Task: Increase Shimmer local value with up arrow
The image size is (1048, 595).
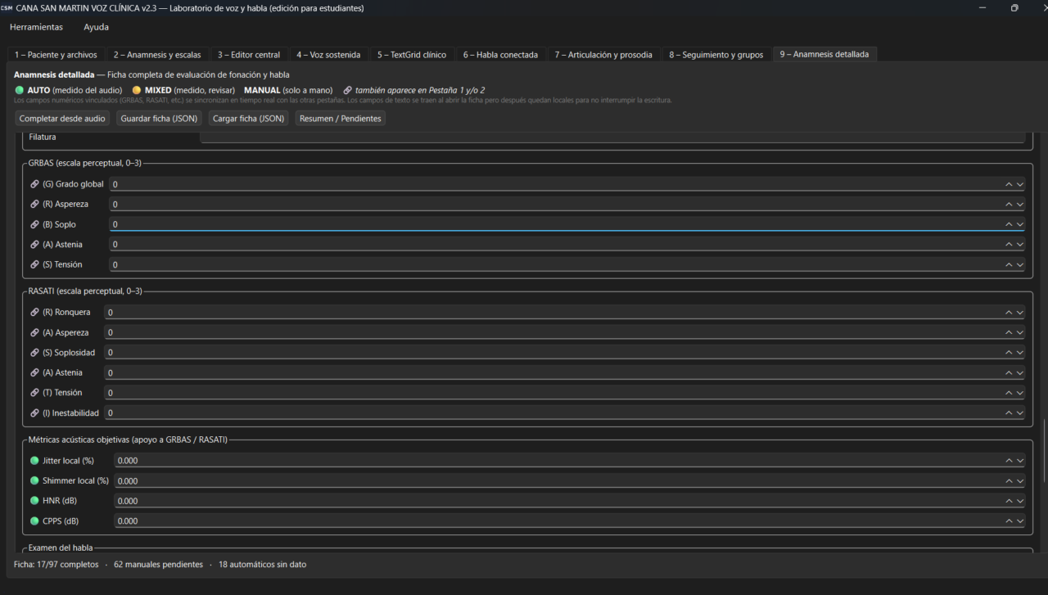Action: click(1009, 481)
